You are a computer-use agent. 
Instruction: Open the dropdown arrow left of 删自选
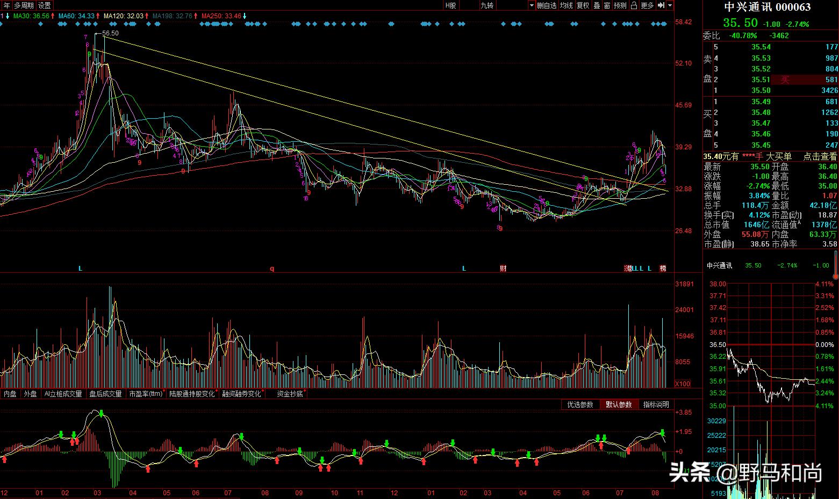coord(532,5)
